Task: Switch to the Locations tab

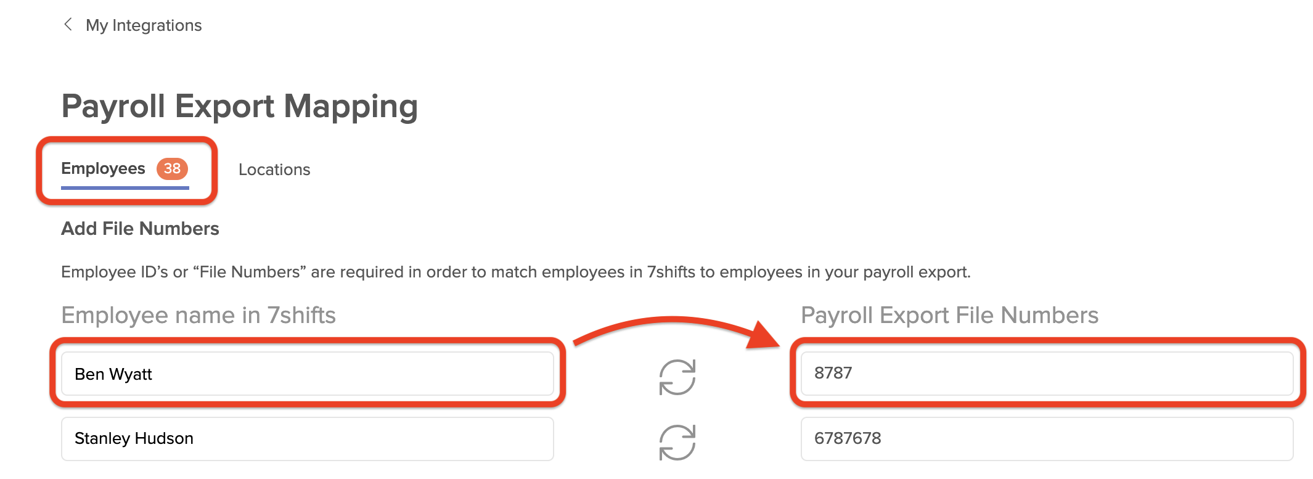Action: coord(274,170)
